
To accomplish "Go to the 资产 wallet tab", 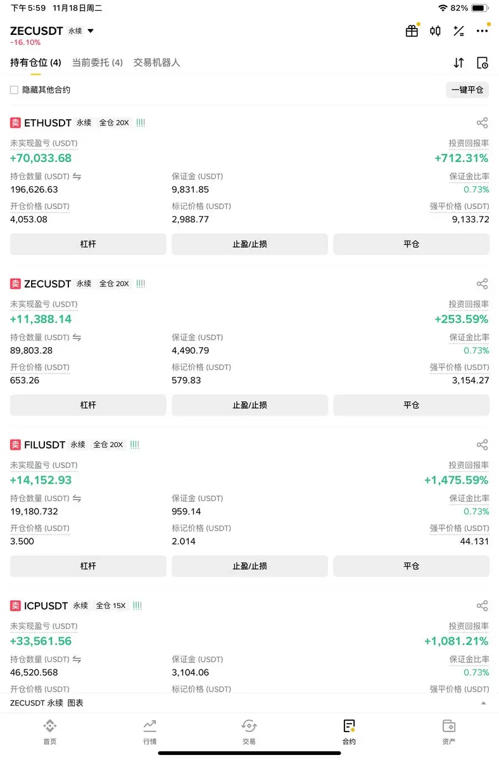I will point(449,731).
